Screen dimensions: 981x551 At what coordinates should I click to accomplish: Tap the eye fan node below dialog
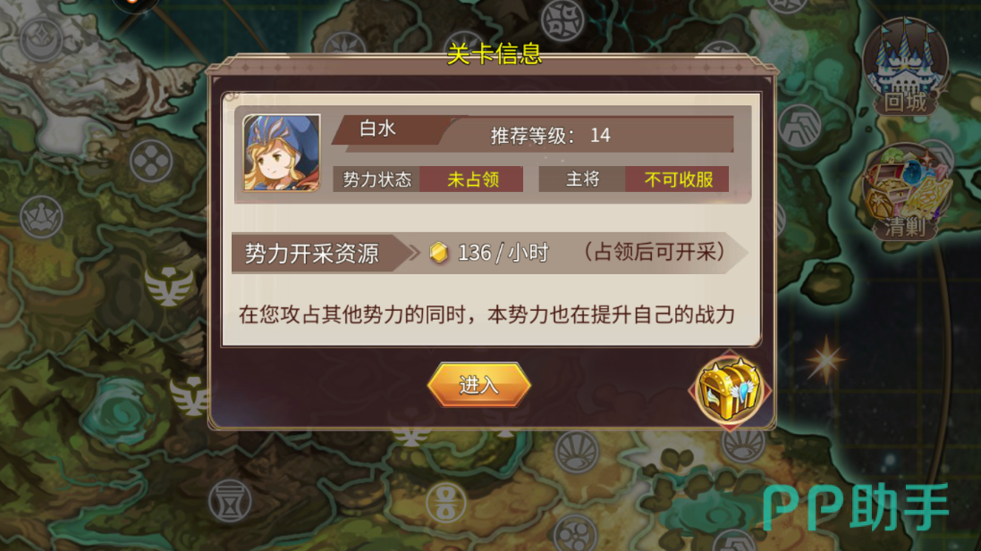tap(577, 452)
